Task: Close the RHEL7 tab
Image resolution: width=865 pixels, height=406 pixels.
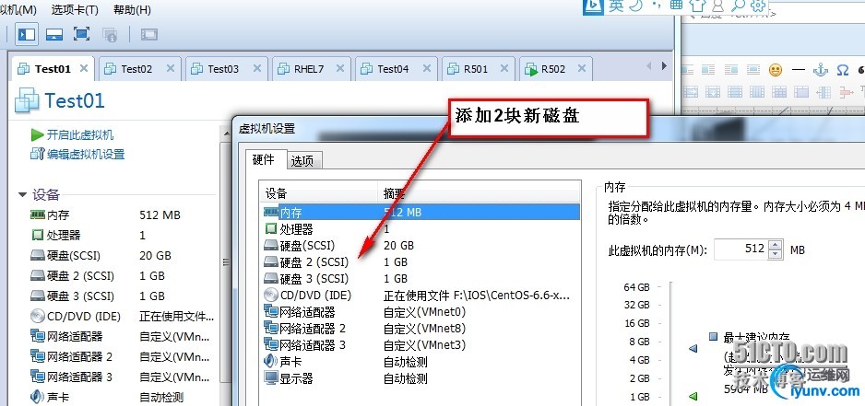Action: (x=339, y=68)
